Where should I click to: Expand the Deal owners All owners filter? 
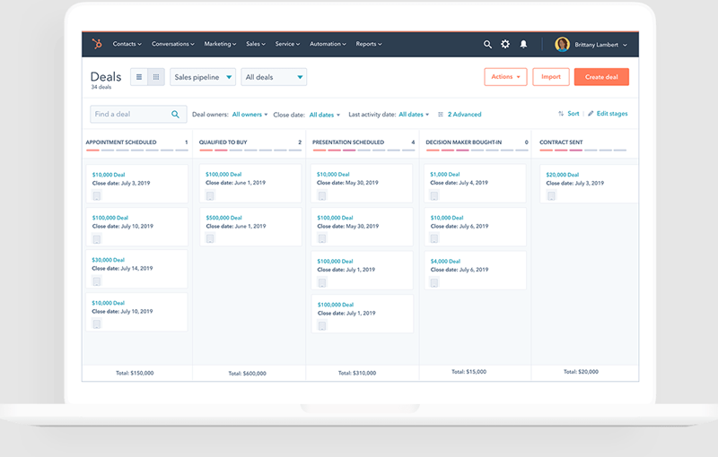point(250,115)
